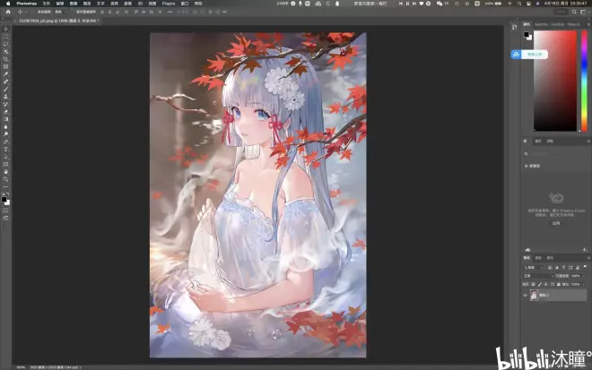Image resolution: width=592 pixels, height=370 pixels.
Task: Open the 文件 menu
Action: coord(46,4)
